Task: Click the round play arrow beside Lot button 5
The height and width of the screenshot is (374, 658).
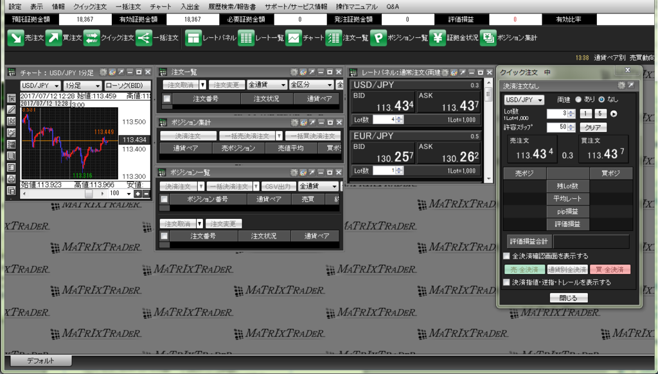Action: (614, 114)
